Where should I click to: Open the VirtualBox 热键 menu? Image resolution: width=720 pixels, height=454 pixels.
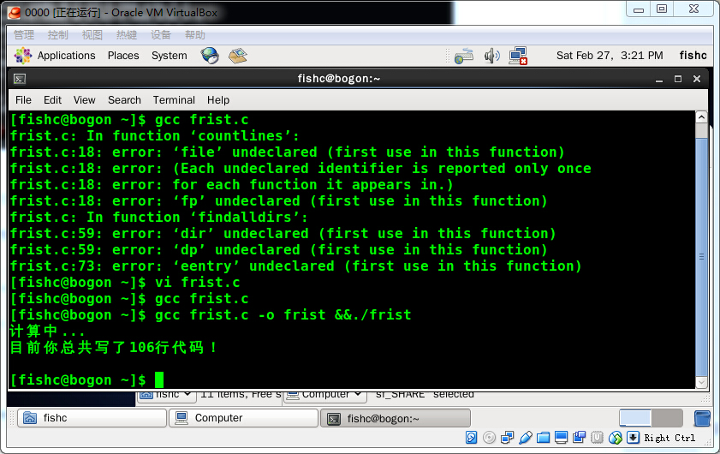click(x=127, y=35)
